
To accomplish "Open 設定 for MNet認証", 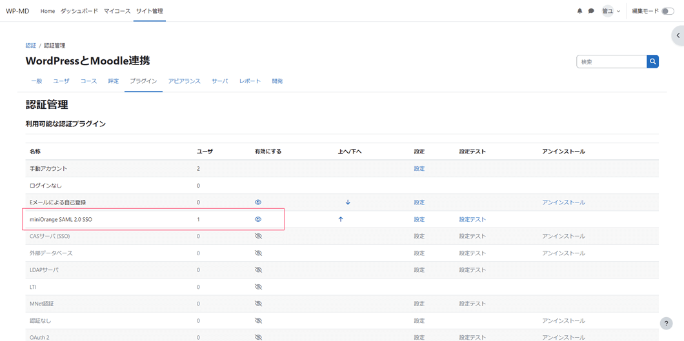I will [x=419, y=304].
